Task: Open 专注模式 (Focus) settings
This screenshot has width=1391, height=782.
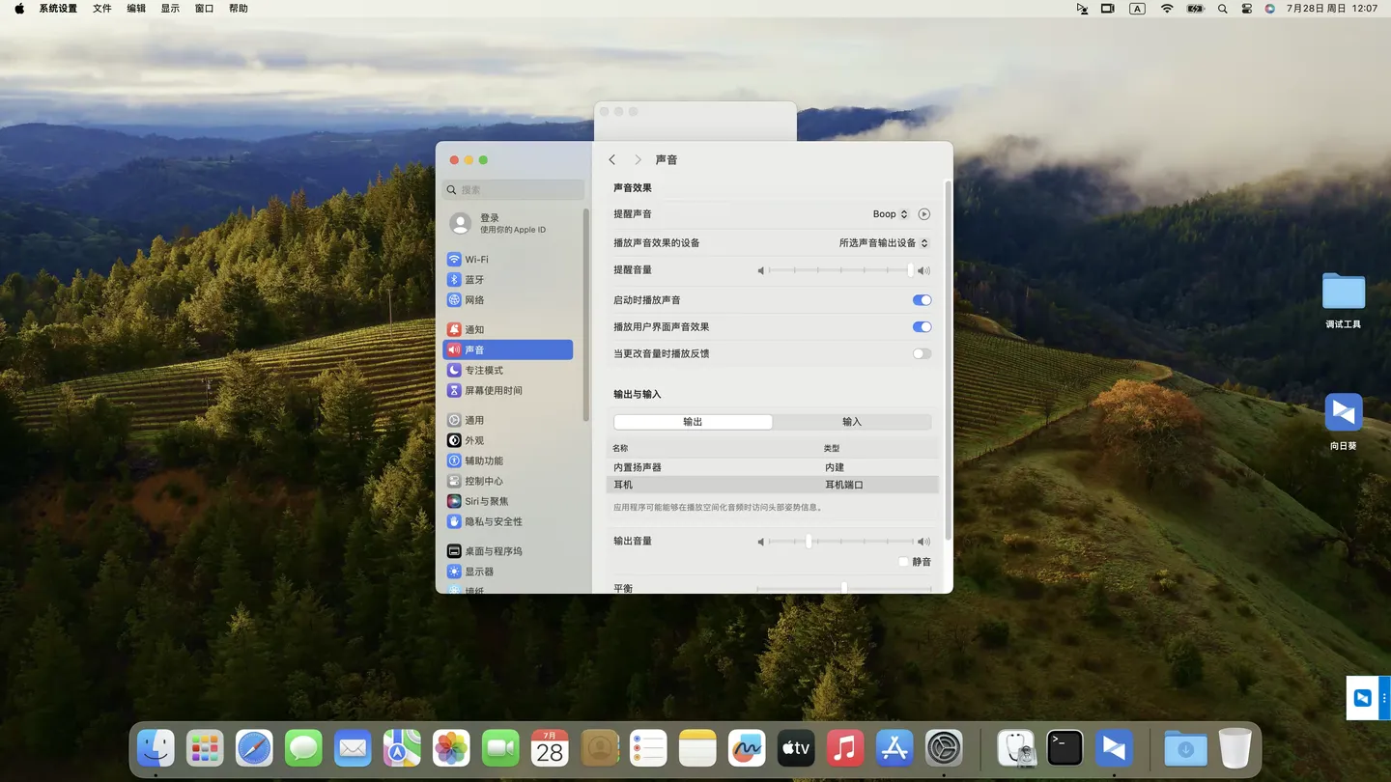Action: (x=483, y=371)
